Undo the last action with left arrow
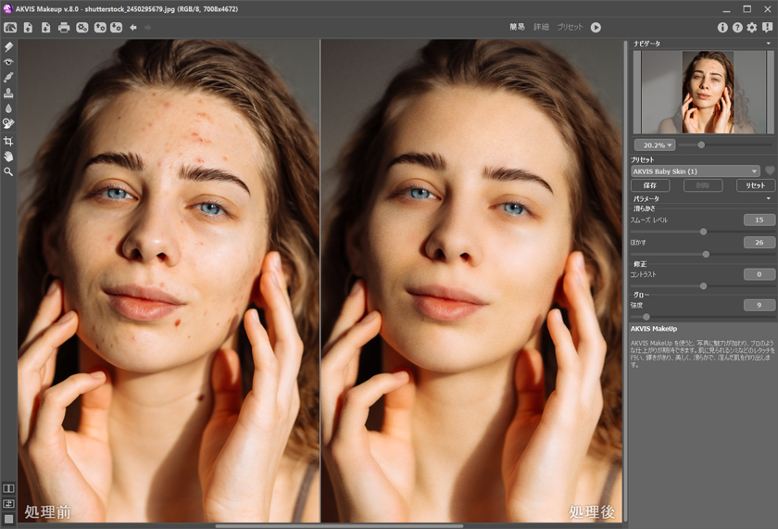The height and width of the screenshot is (529, 778). point(133,27)
